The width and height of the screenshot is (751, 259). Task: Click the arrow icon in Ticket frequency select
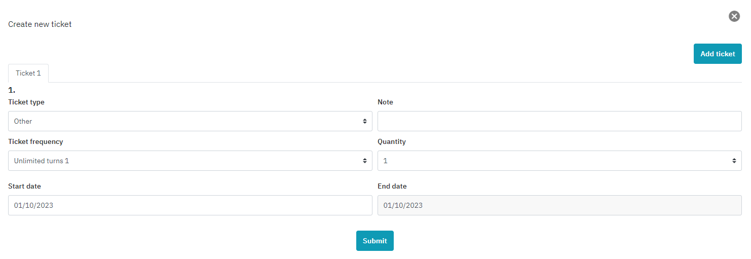point(364,161)
